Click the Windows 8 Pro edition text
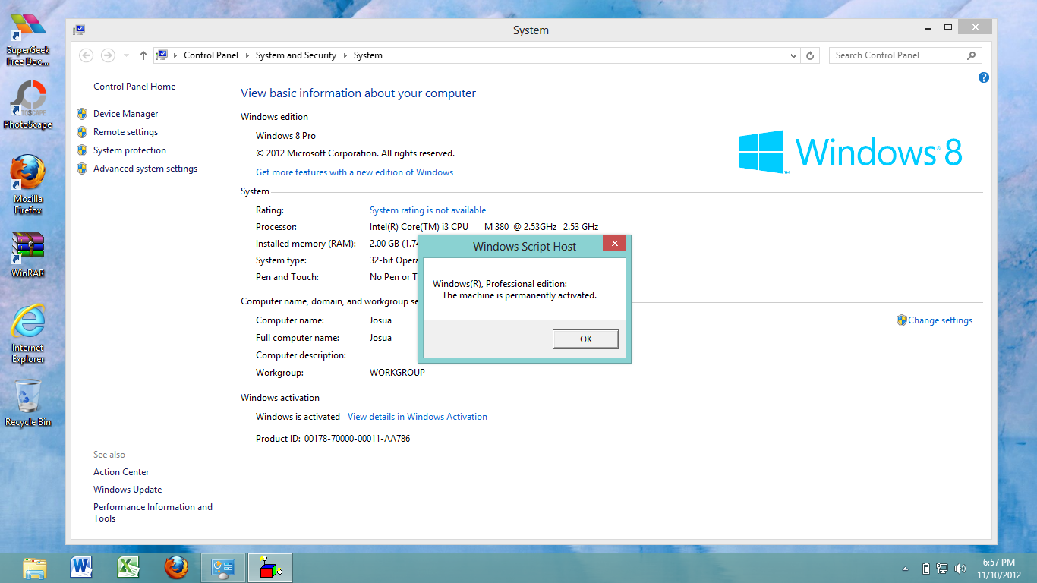 (x=285, y=136)
